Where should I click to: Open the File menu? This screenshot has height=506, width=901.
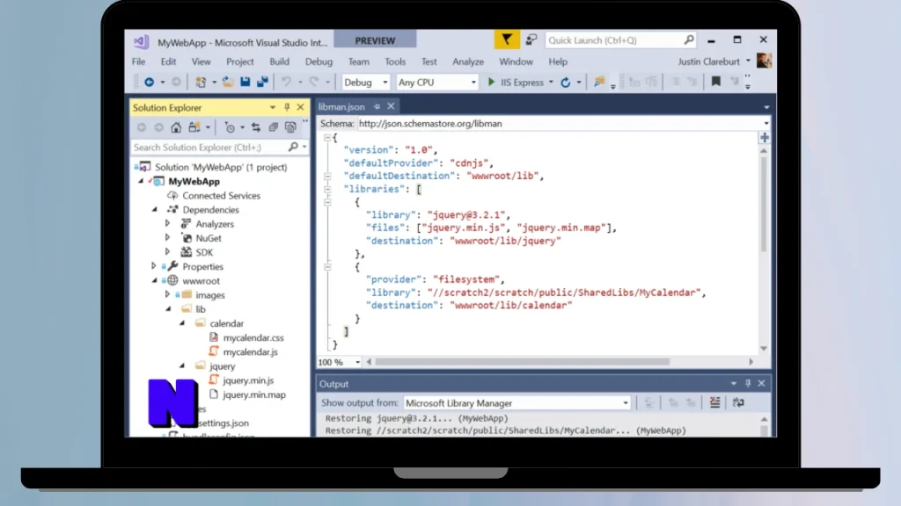[138, 61]
